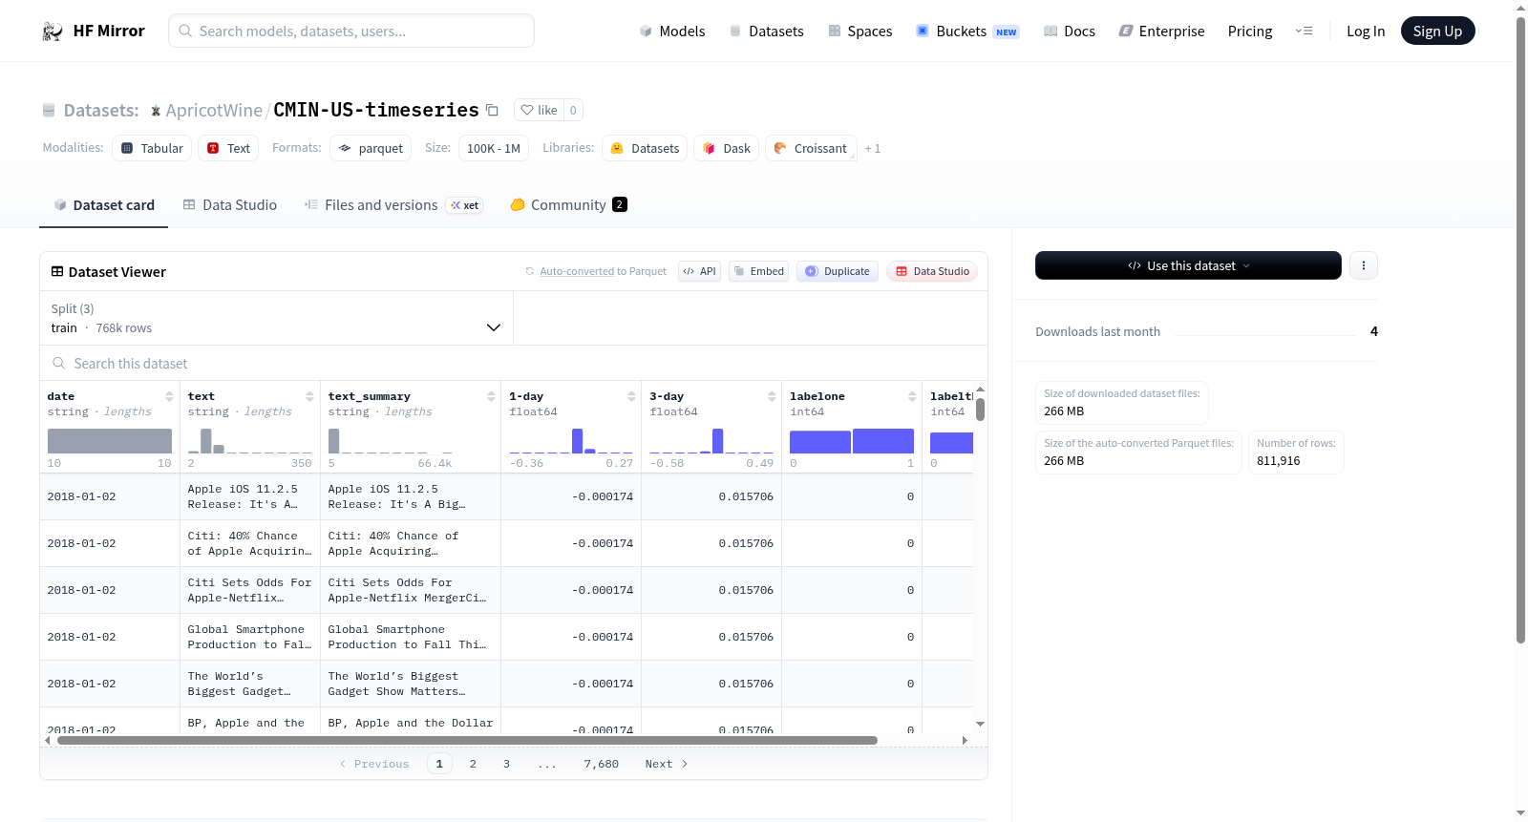Click cell 'Global Smartphone Production to Fal…'

click(x=249, y=637)
